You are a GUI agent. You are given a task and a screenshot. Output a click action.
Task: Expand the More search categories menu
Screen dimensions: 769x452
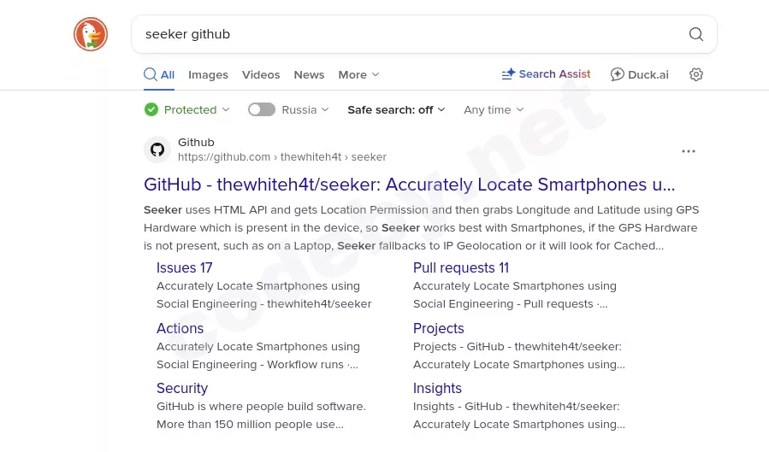(x=358, y=74)
